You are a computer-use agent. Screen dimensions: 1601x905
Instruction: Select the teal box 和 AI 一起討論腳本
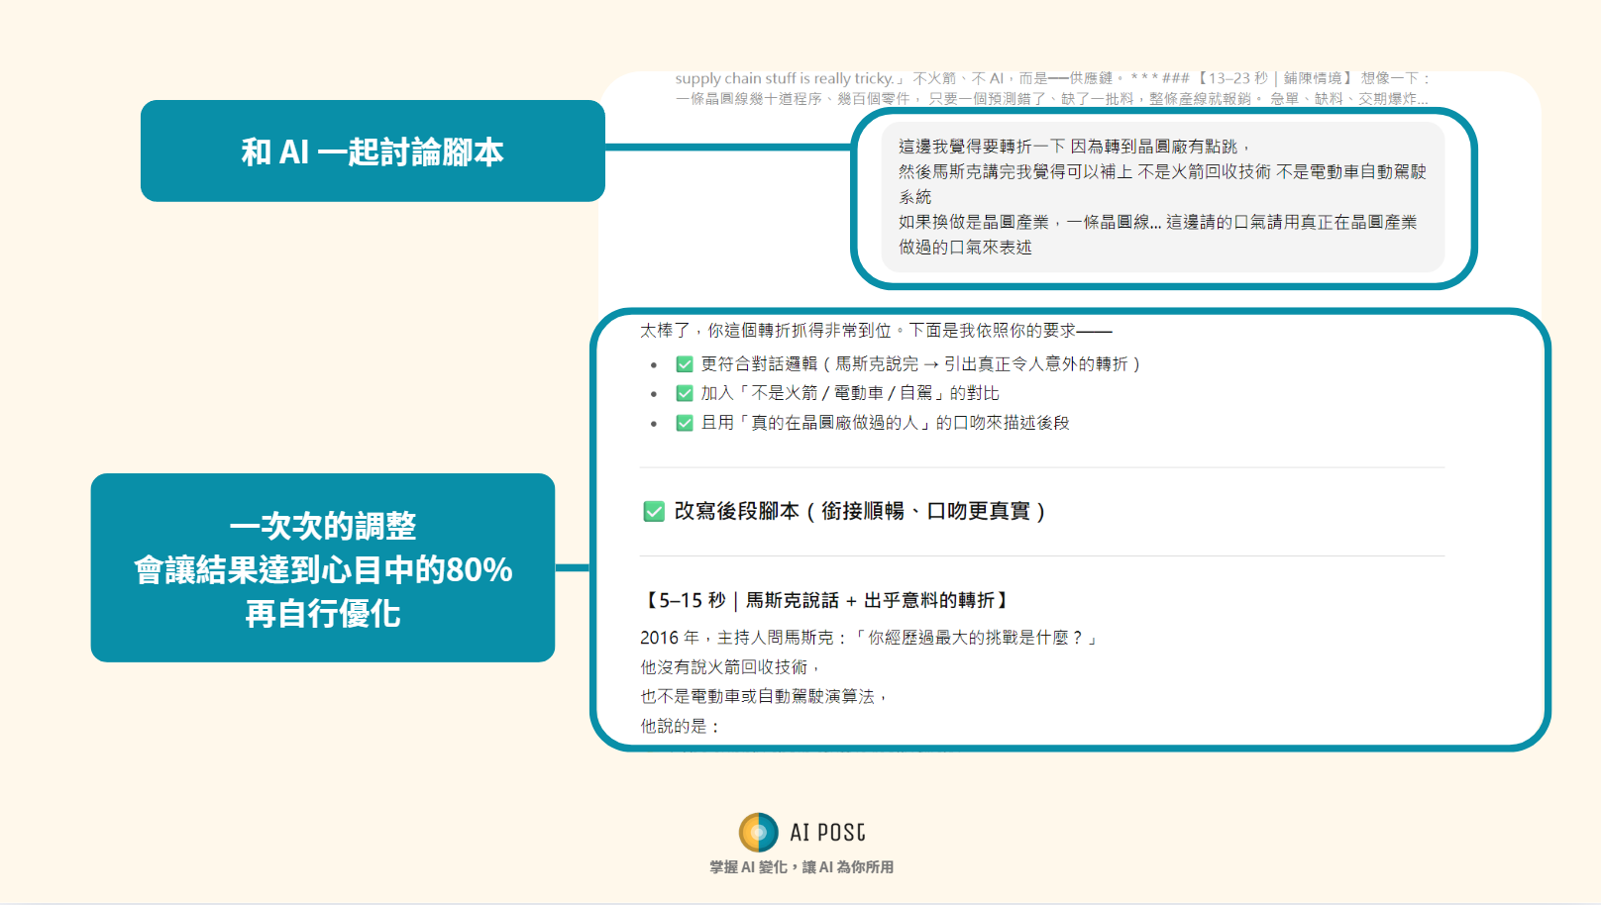[x=373, y=151]
